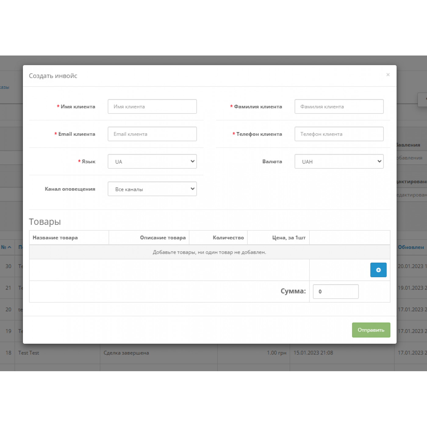Viewport: 427px width, 427px height.
Task: Click the empty products notice row
Action: click(x=209, y=252)
